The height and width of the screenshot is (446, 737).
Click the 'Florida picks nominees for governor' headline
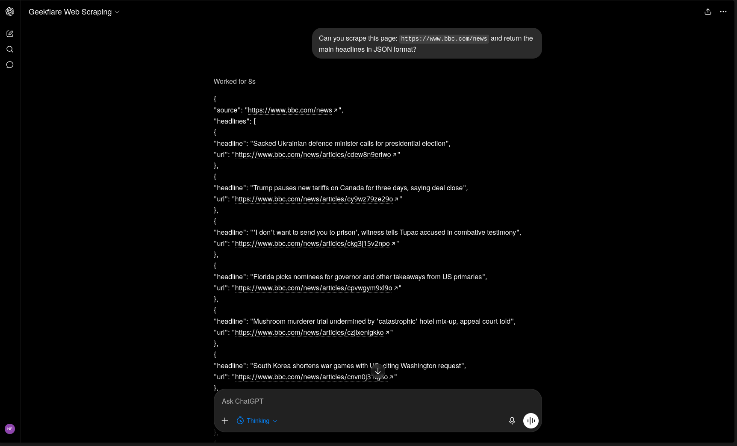pos(368,277)
